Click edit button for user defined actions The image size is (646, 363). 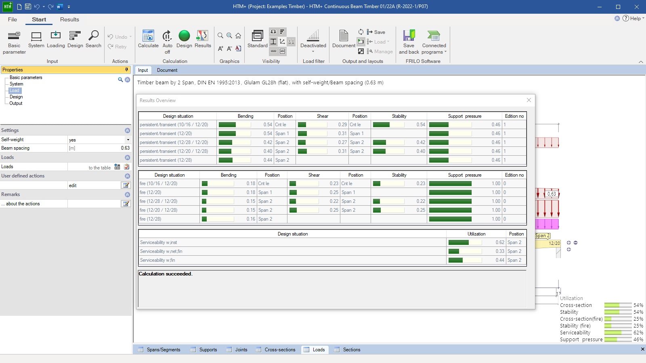coord(126,185)
